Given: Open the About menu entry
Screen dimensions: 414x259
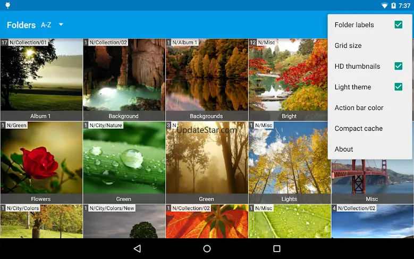Looking at the screenshot, I should (x=370, y=149).
